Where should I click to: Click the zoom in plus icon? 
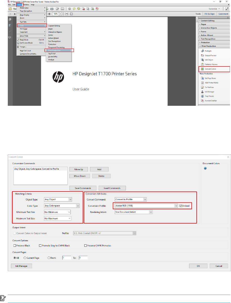pos(49,14)
